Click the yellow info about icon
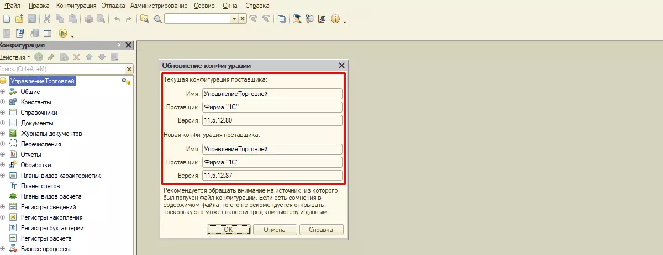Image resolution: width=663 pixels, height=255 pixels. tap(335, 19)
